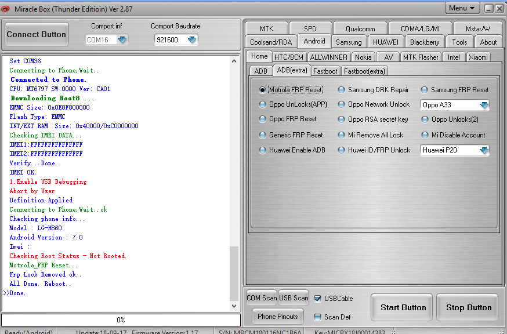This screenshot has height=334, width=507.
Task: Switch to the Samsung tab
Action: 349,42
